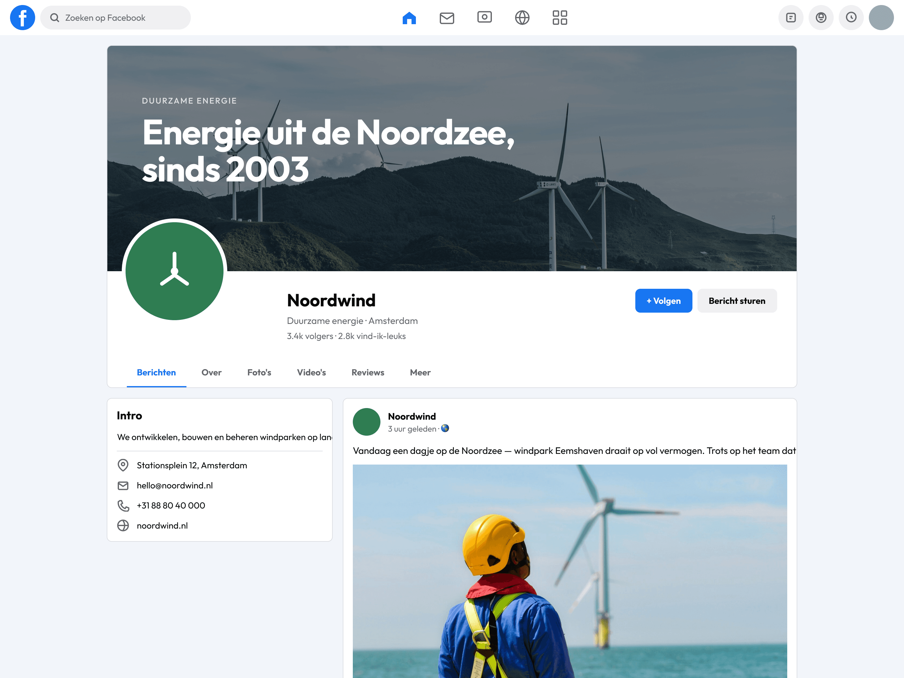Click the 3.4k volgers count

tap(310, 336)
